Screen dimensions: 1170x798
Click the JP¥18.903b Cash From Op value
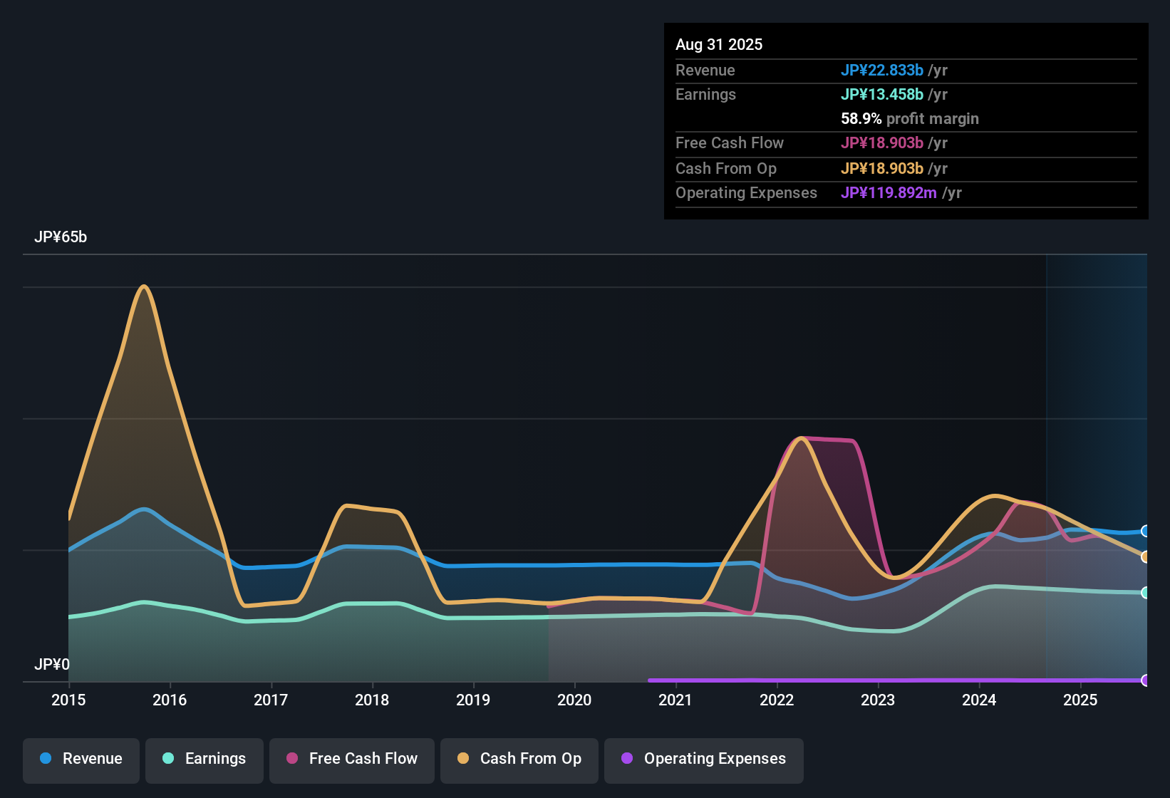[x=882, y=169]
